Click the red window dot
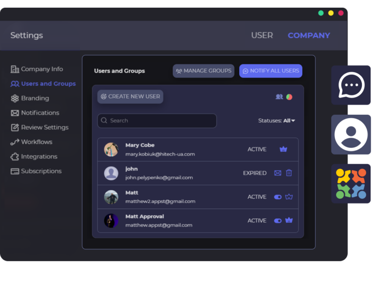This screenshot has width=372, height=281. tap(341, 13)
